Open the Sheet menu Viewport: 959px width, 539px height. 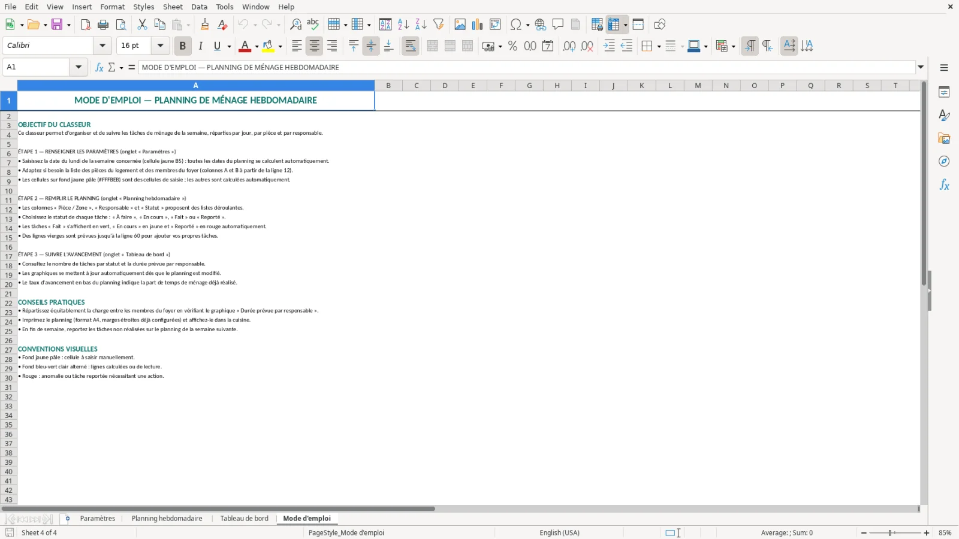tap(173, 7)
